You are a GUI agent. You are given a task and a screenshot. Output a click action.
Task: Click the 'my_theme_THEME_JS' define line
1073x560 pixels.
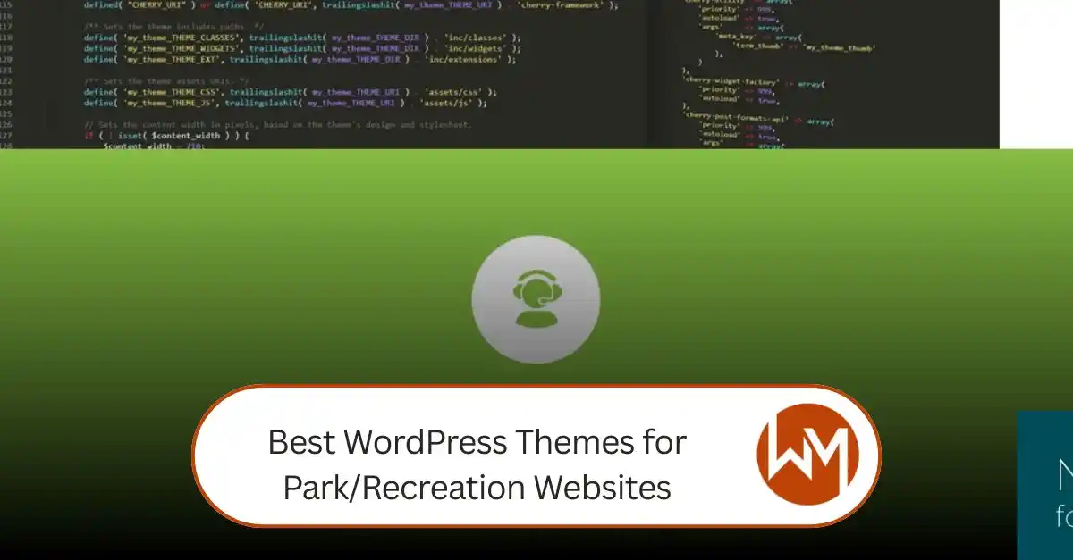point(285,103)
